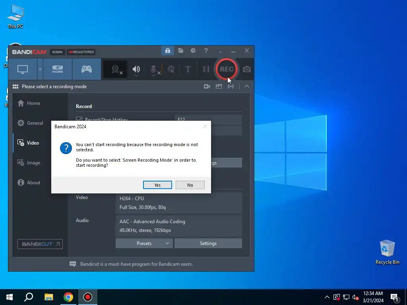The width and height of the screenshot is (407, 305).
Task: Show hidden system tray icons
Action: 327,297
